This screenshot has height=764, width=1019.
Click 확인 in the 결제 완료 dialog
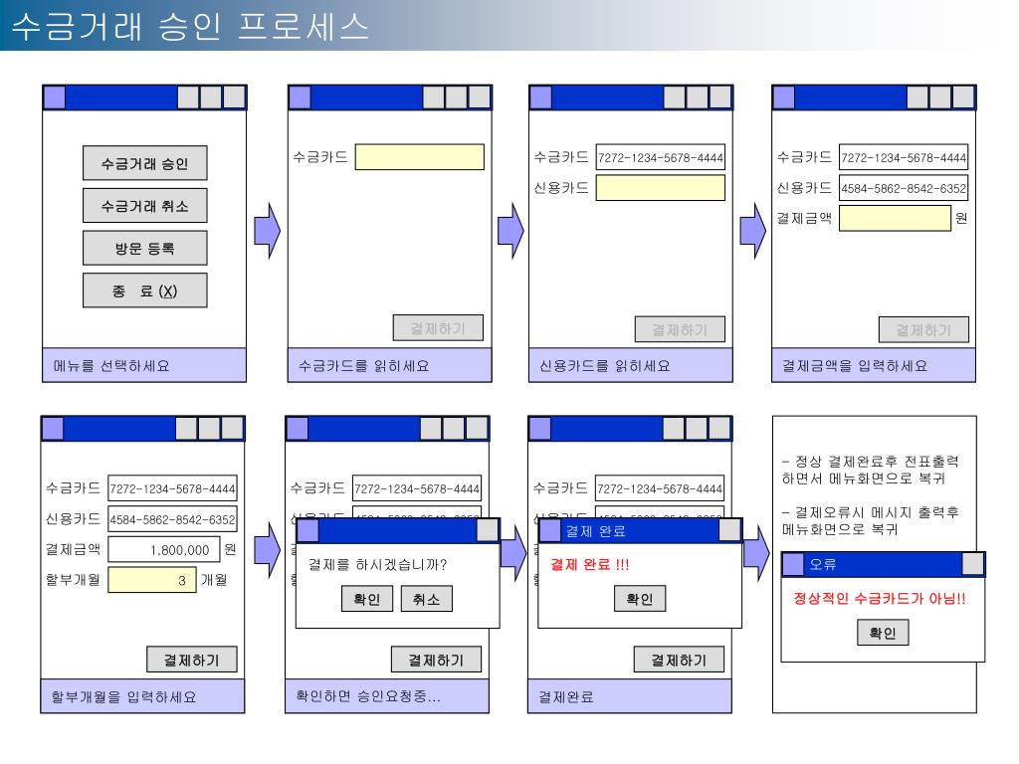pos(640,598)
